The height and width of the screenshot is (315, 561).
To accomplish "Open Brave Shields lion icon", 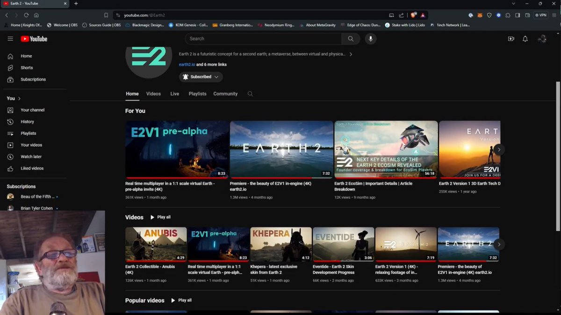I will click(x=413, y=15).
